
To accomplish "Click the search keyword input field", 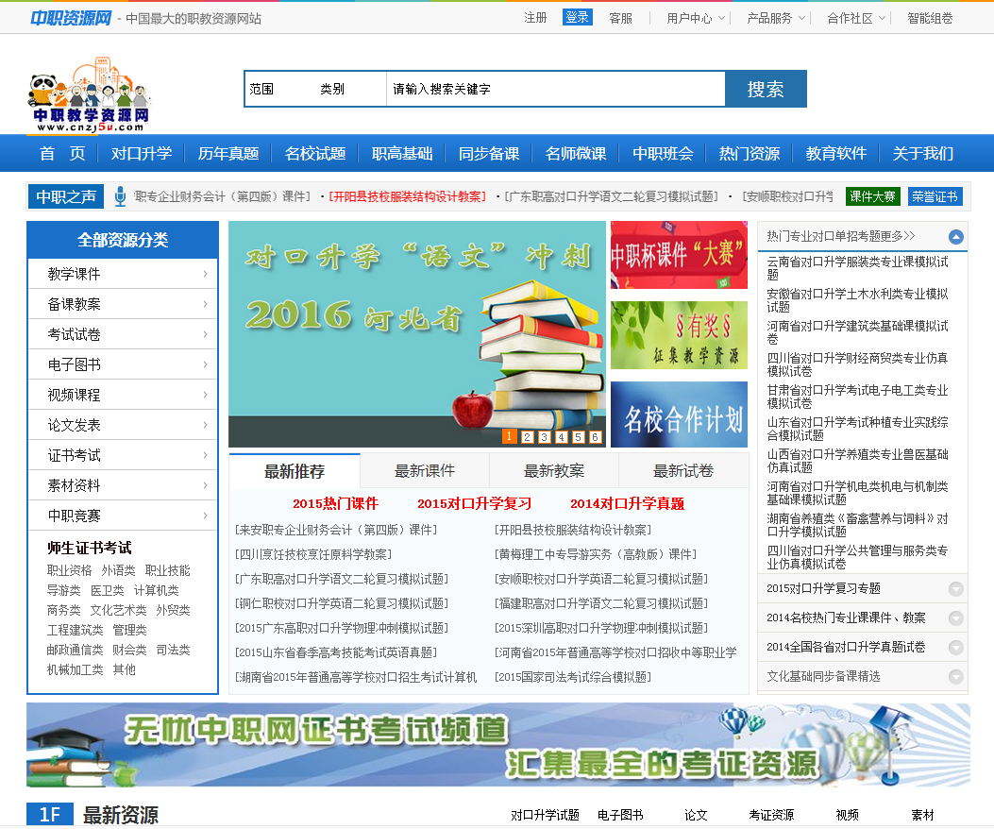I will coord(555,89).
